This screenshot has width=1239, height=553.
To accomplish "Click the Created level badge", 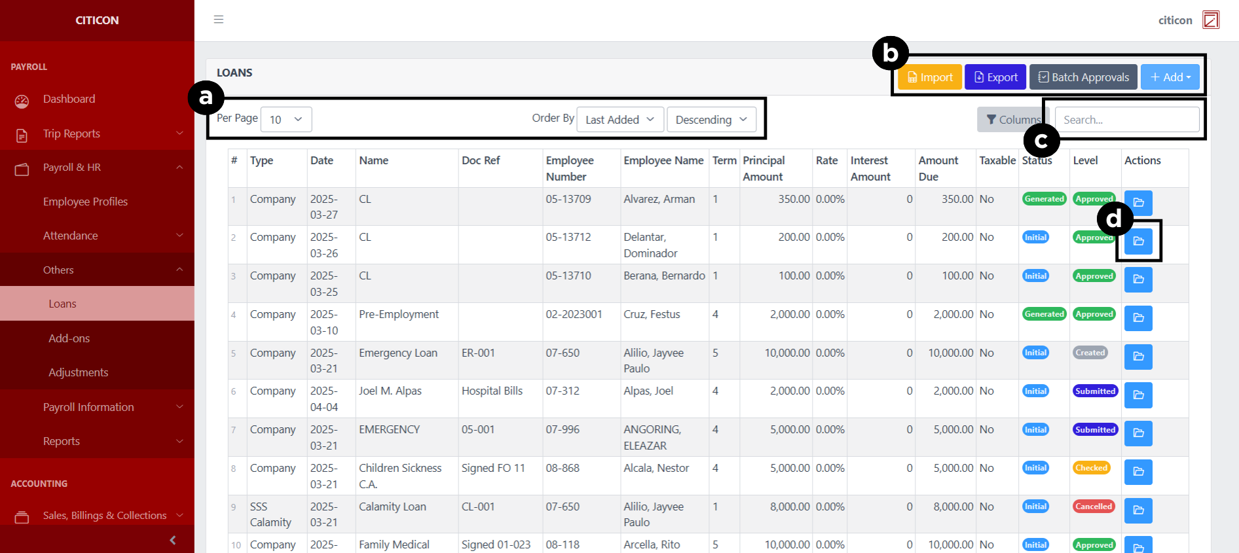I will point(1090,353).
